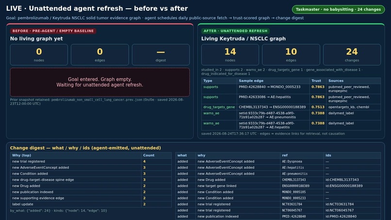Click 'new target gene linked' row
Viewport: 391px width, 220px height.
pyautogui.click(x=278, y=186)
